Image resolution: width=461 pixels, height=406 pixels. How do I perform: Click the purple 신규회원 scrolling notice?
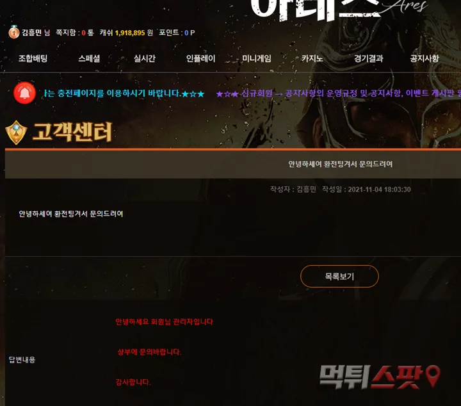[x=338, y=93]
